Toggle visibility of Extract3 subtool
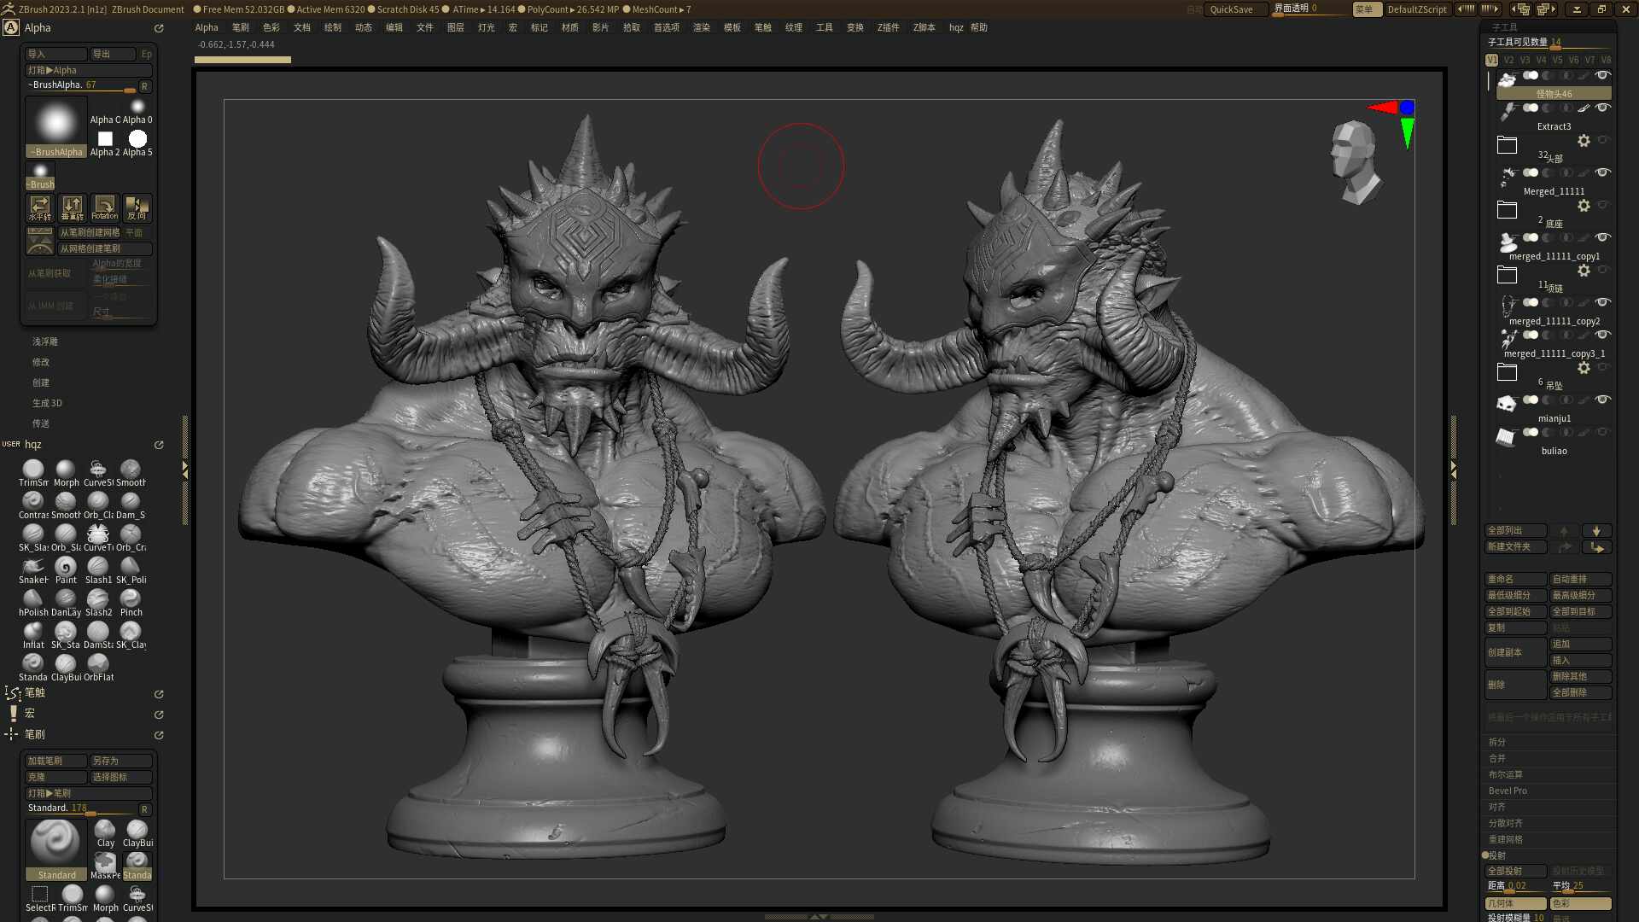1639x922 pixels. pyautogui.click(x=1602, y=108)
